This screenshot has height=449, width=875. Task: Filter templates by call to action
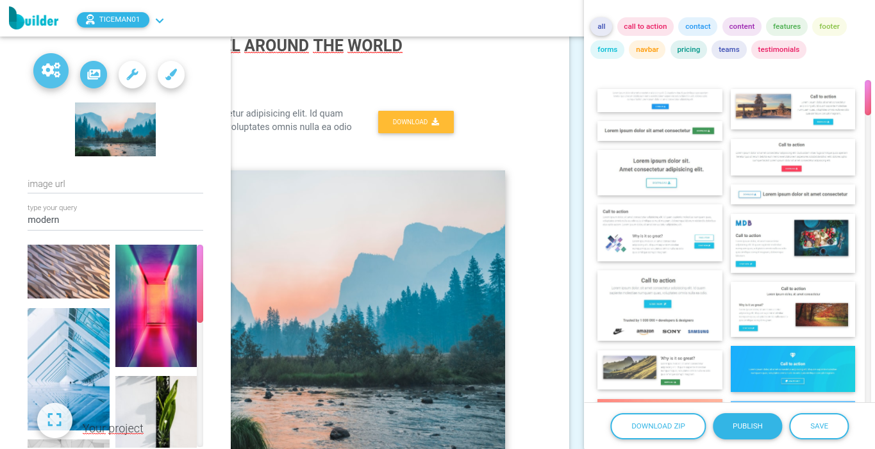coord(646,26)
